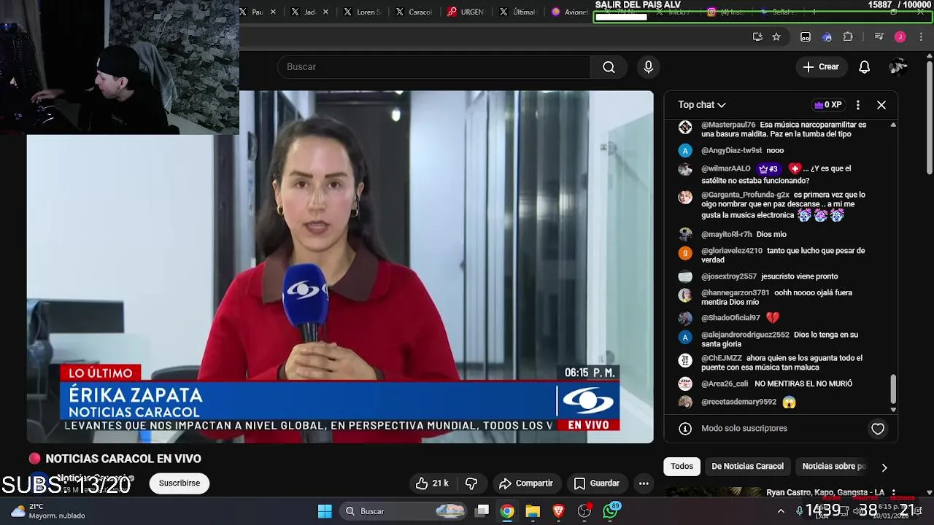Click @mayitoRl-r7h username in chat
Viewport: 934px width, 525px height.
click(726, 234)
